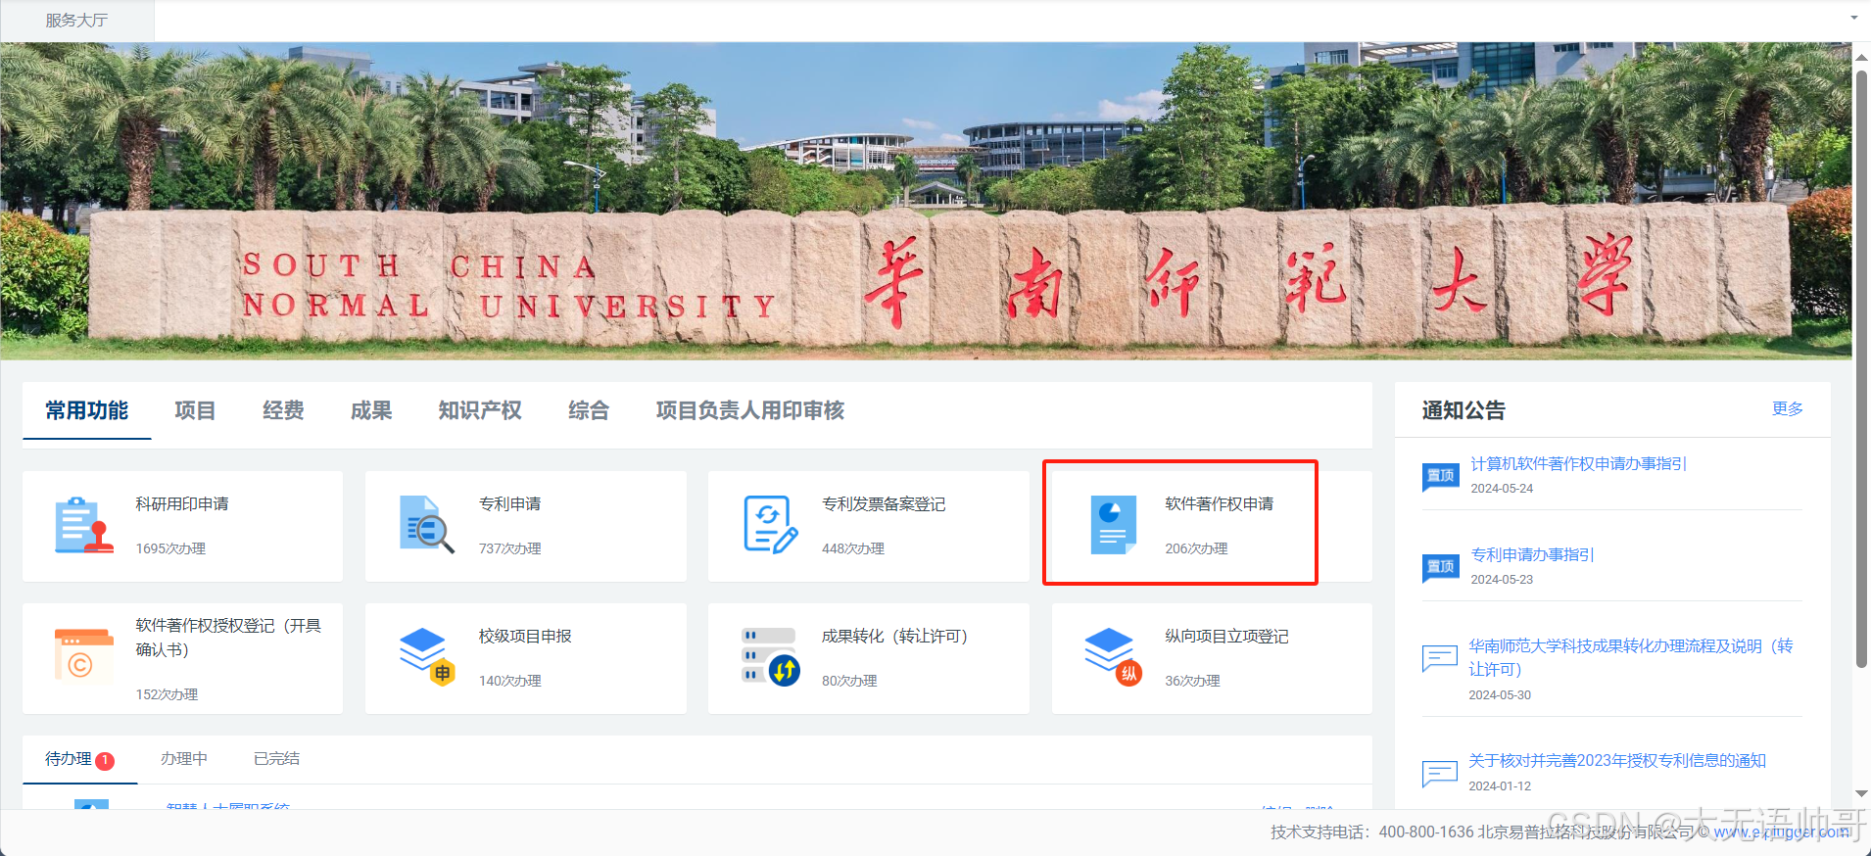Click the date 2024-05-30
Viewport: 1871px width, 856px height.
pyautogui.click(x=1500, y=695)
